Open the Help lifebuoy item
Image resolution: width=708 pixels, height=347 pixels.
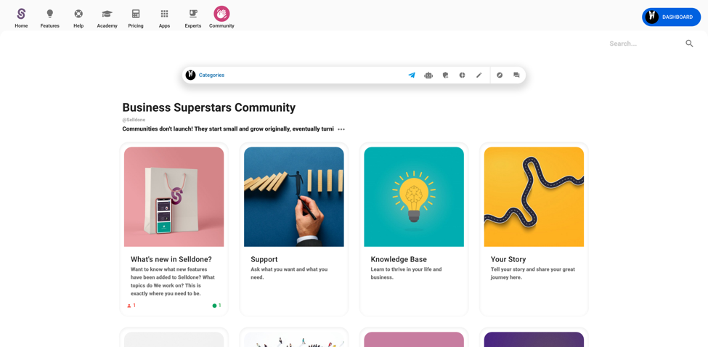78,18
